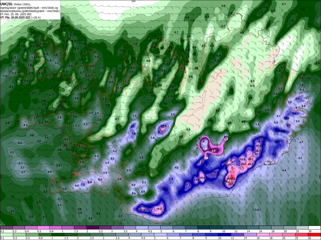This screenshot has width=321, height=240.
Task: Select the 5.2 precipitation value
Action: [x=115, y=151]
